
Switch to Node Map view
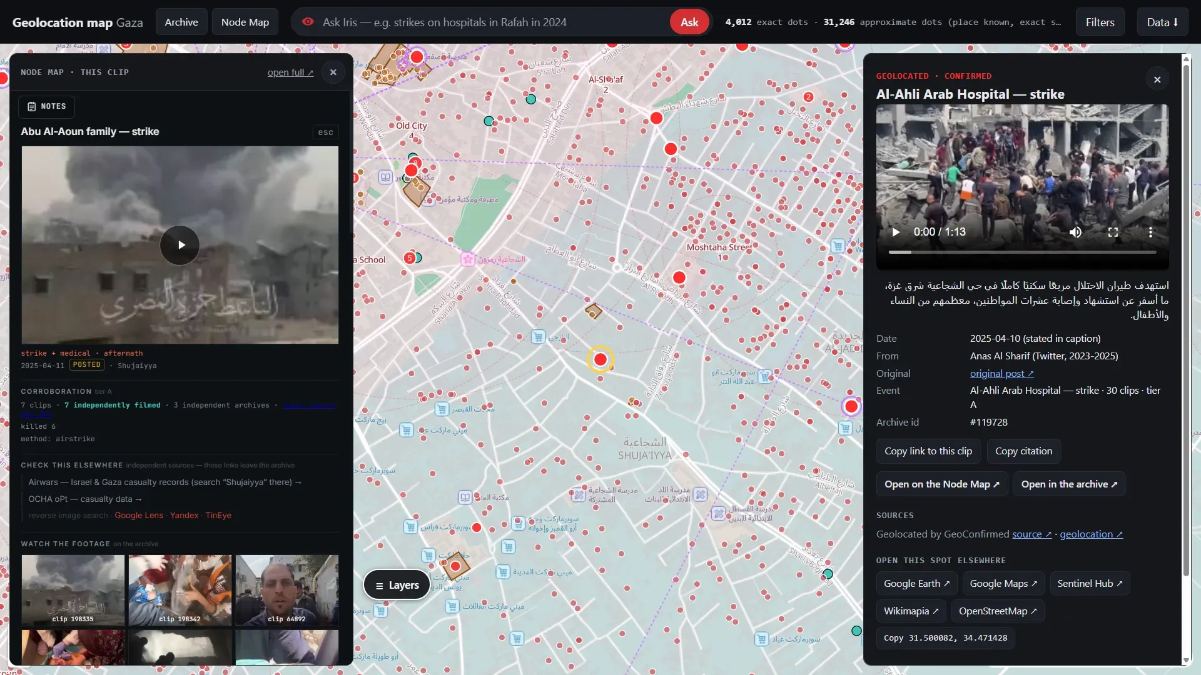click(245, 22)
